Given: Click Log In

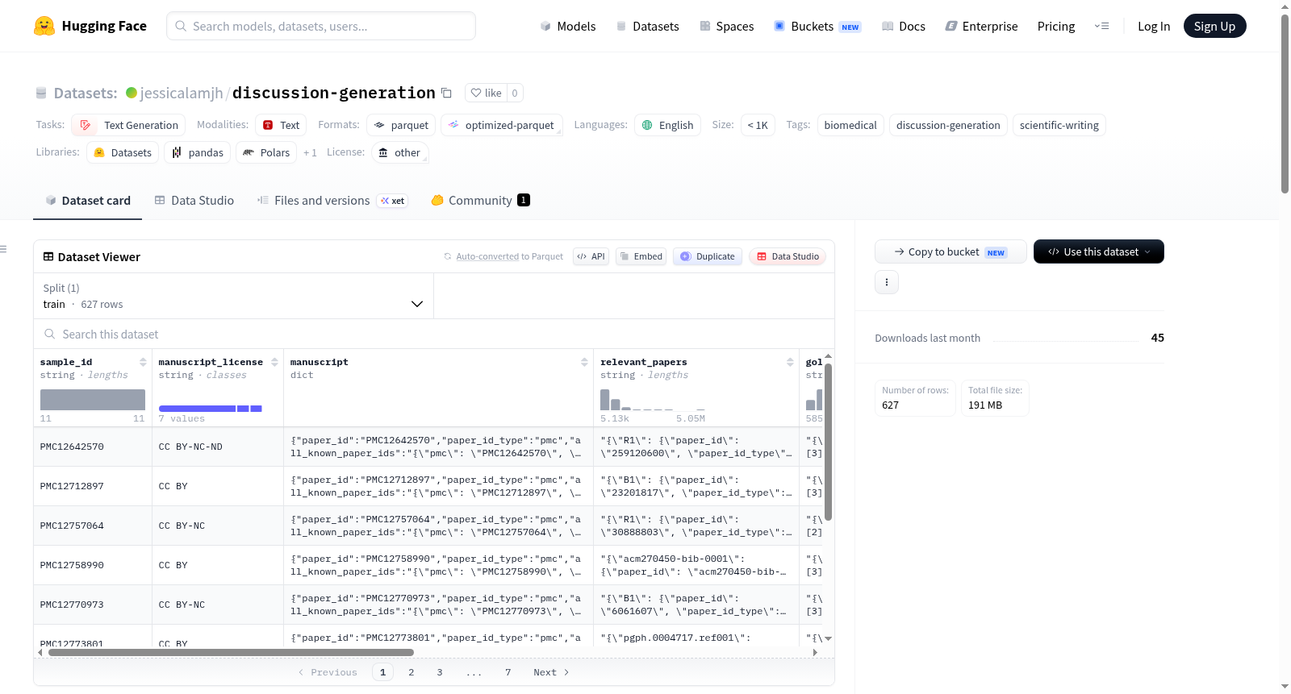Looking at the screenshot, I should click(1154, 26).
